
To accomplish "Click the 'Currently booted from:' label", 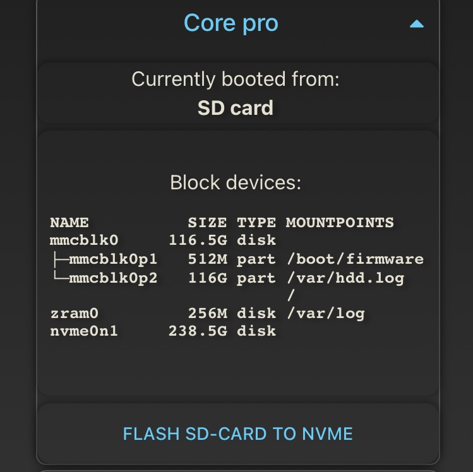I will tap(236, 80).
